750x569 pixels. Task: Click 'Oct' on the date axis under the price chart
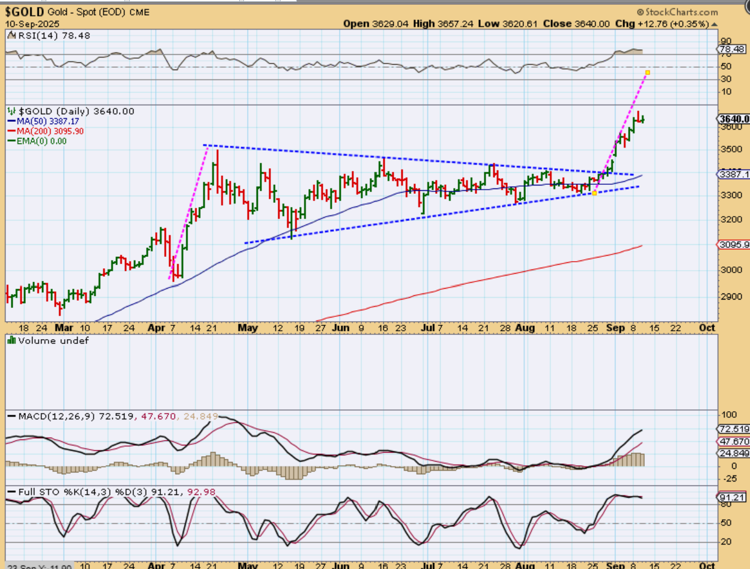(708, 328)
